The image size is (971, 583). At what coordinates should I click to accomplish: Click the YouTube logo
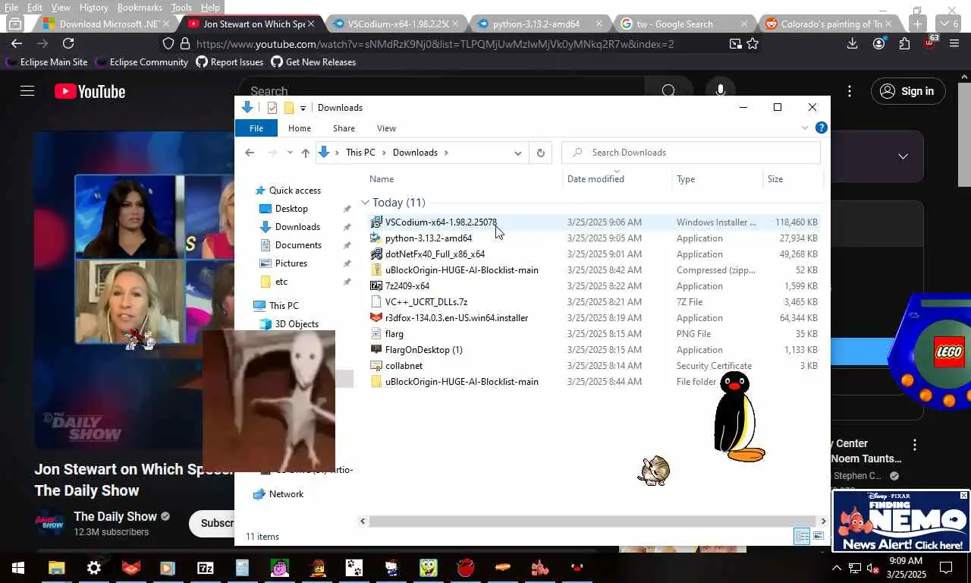click(90, 92)
